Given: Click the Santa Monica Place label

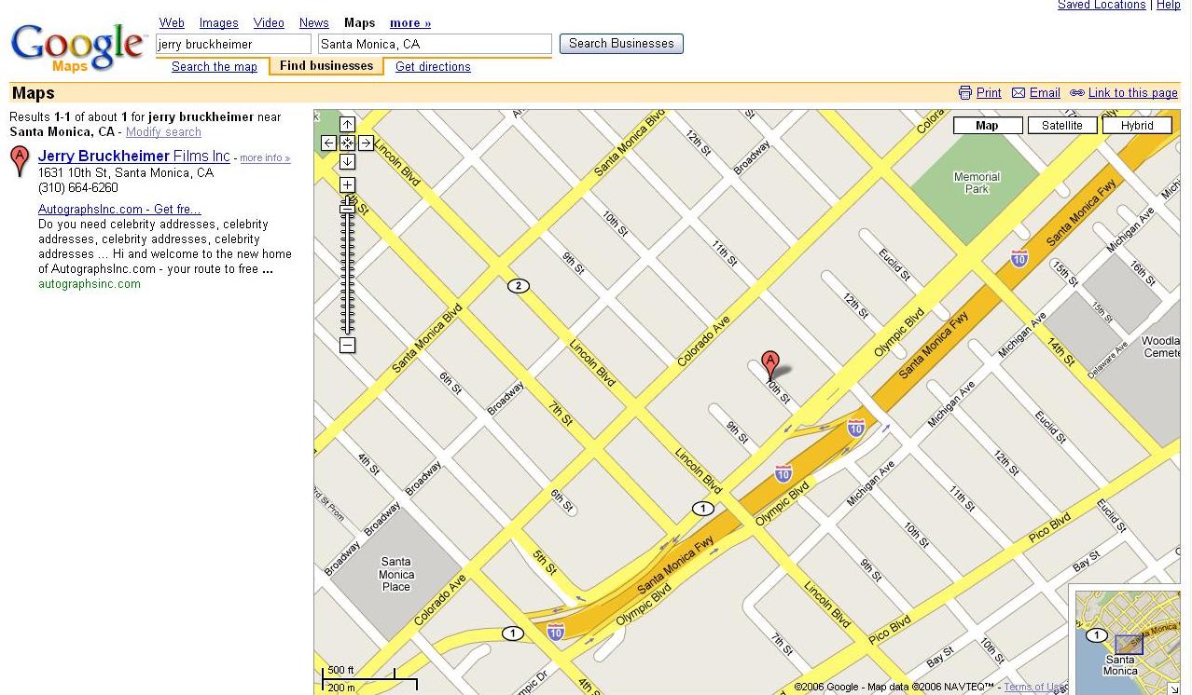Looking at the screenshot, I should coord(396,574).
